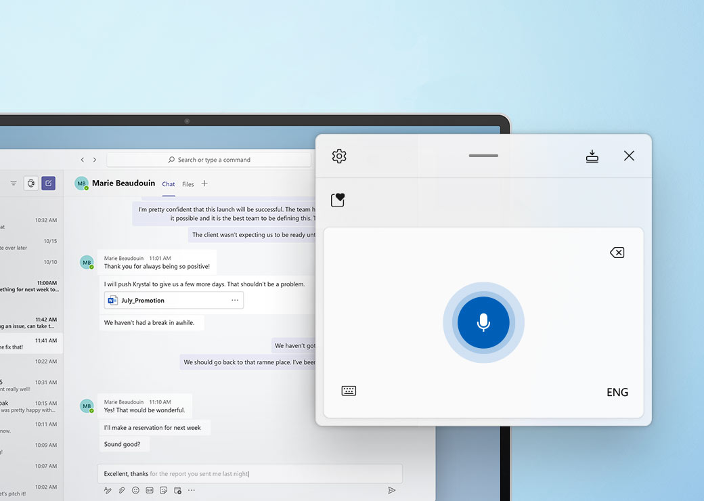The image size is (704, 501).
Task: Start a new chat with the compose icon
Action: (48, 183)
